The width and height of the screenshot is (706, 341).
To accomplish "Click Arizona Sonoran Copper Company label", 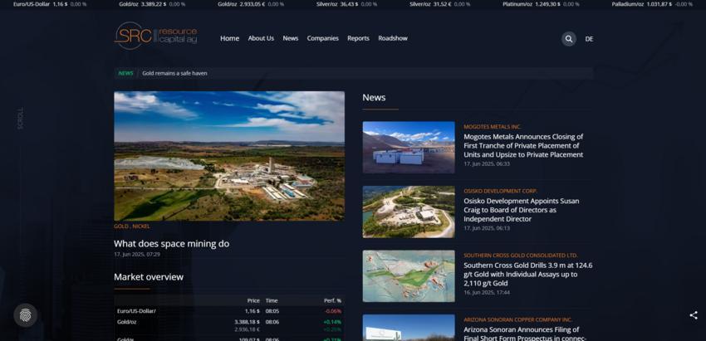I will pyautogui.click(x=517, y=319).
